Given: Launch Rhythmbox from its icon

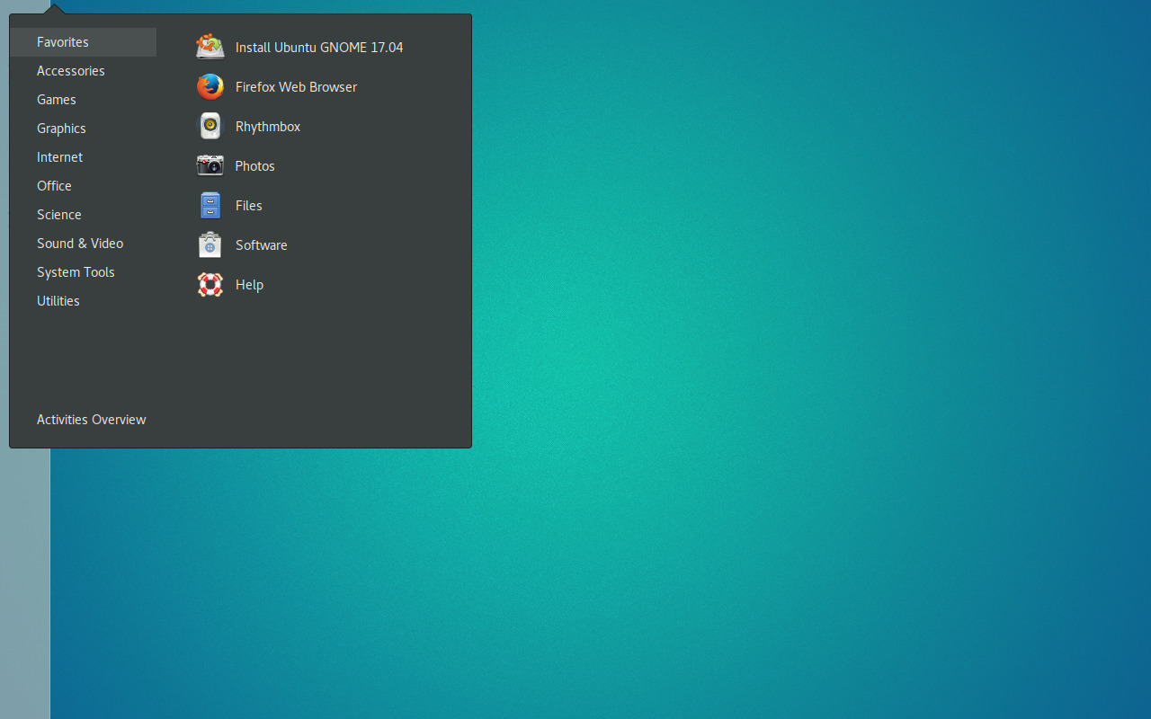Looking at the screenshot, I should [210, 126].
